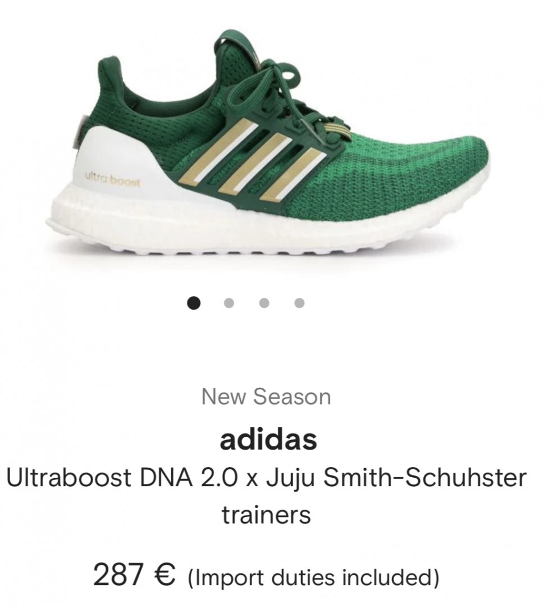Viewport: 543px width, 607px height.
Task: Click the adidas brand name link
Action: click(268, 440)
